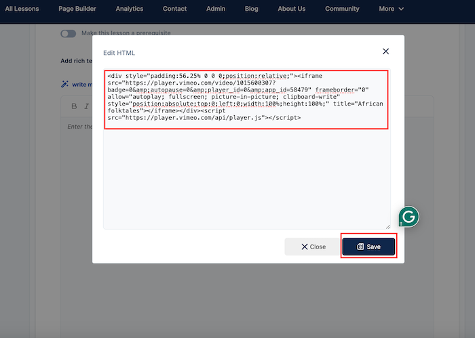Click the 'Edit HTML' dialog title
The width and height of the screenshot is (475, 338).
click(119, 53)
